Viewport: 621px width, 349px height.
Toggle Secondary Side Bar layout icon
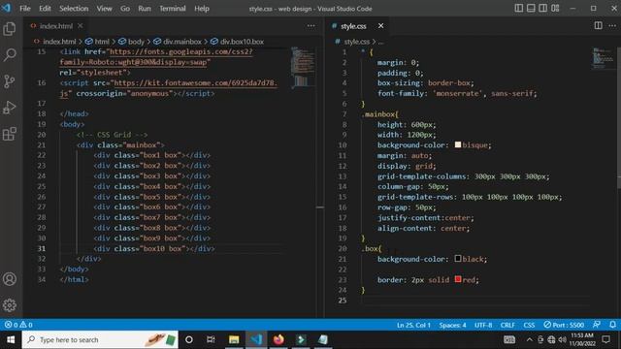click(543, 9)
